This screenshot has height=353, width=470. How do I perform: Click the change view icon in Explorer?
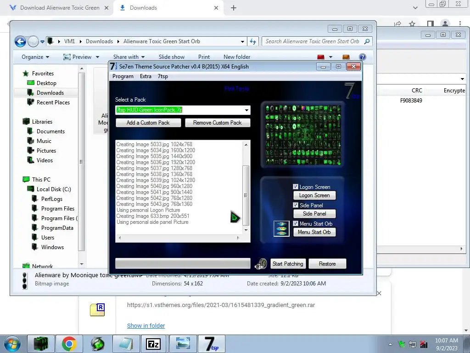pyautogui.click(x=321, y=57)
